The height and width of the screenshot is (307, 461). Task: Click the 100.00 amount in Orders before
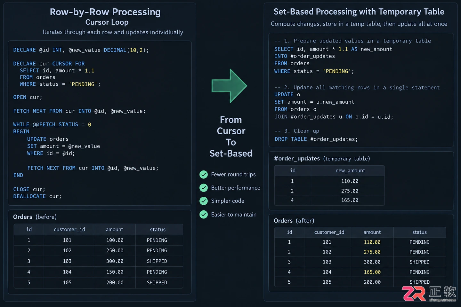pos(115,240)
